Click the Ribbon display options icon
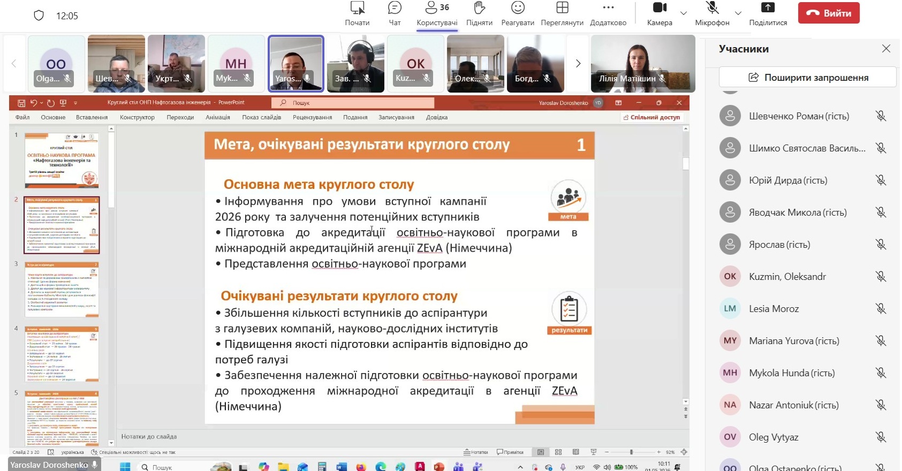The image size is (902, 471). 618,103
